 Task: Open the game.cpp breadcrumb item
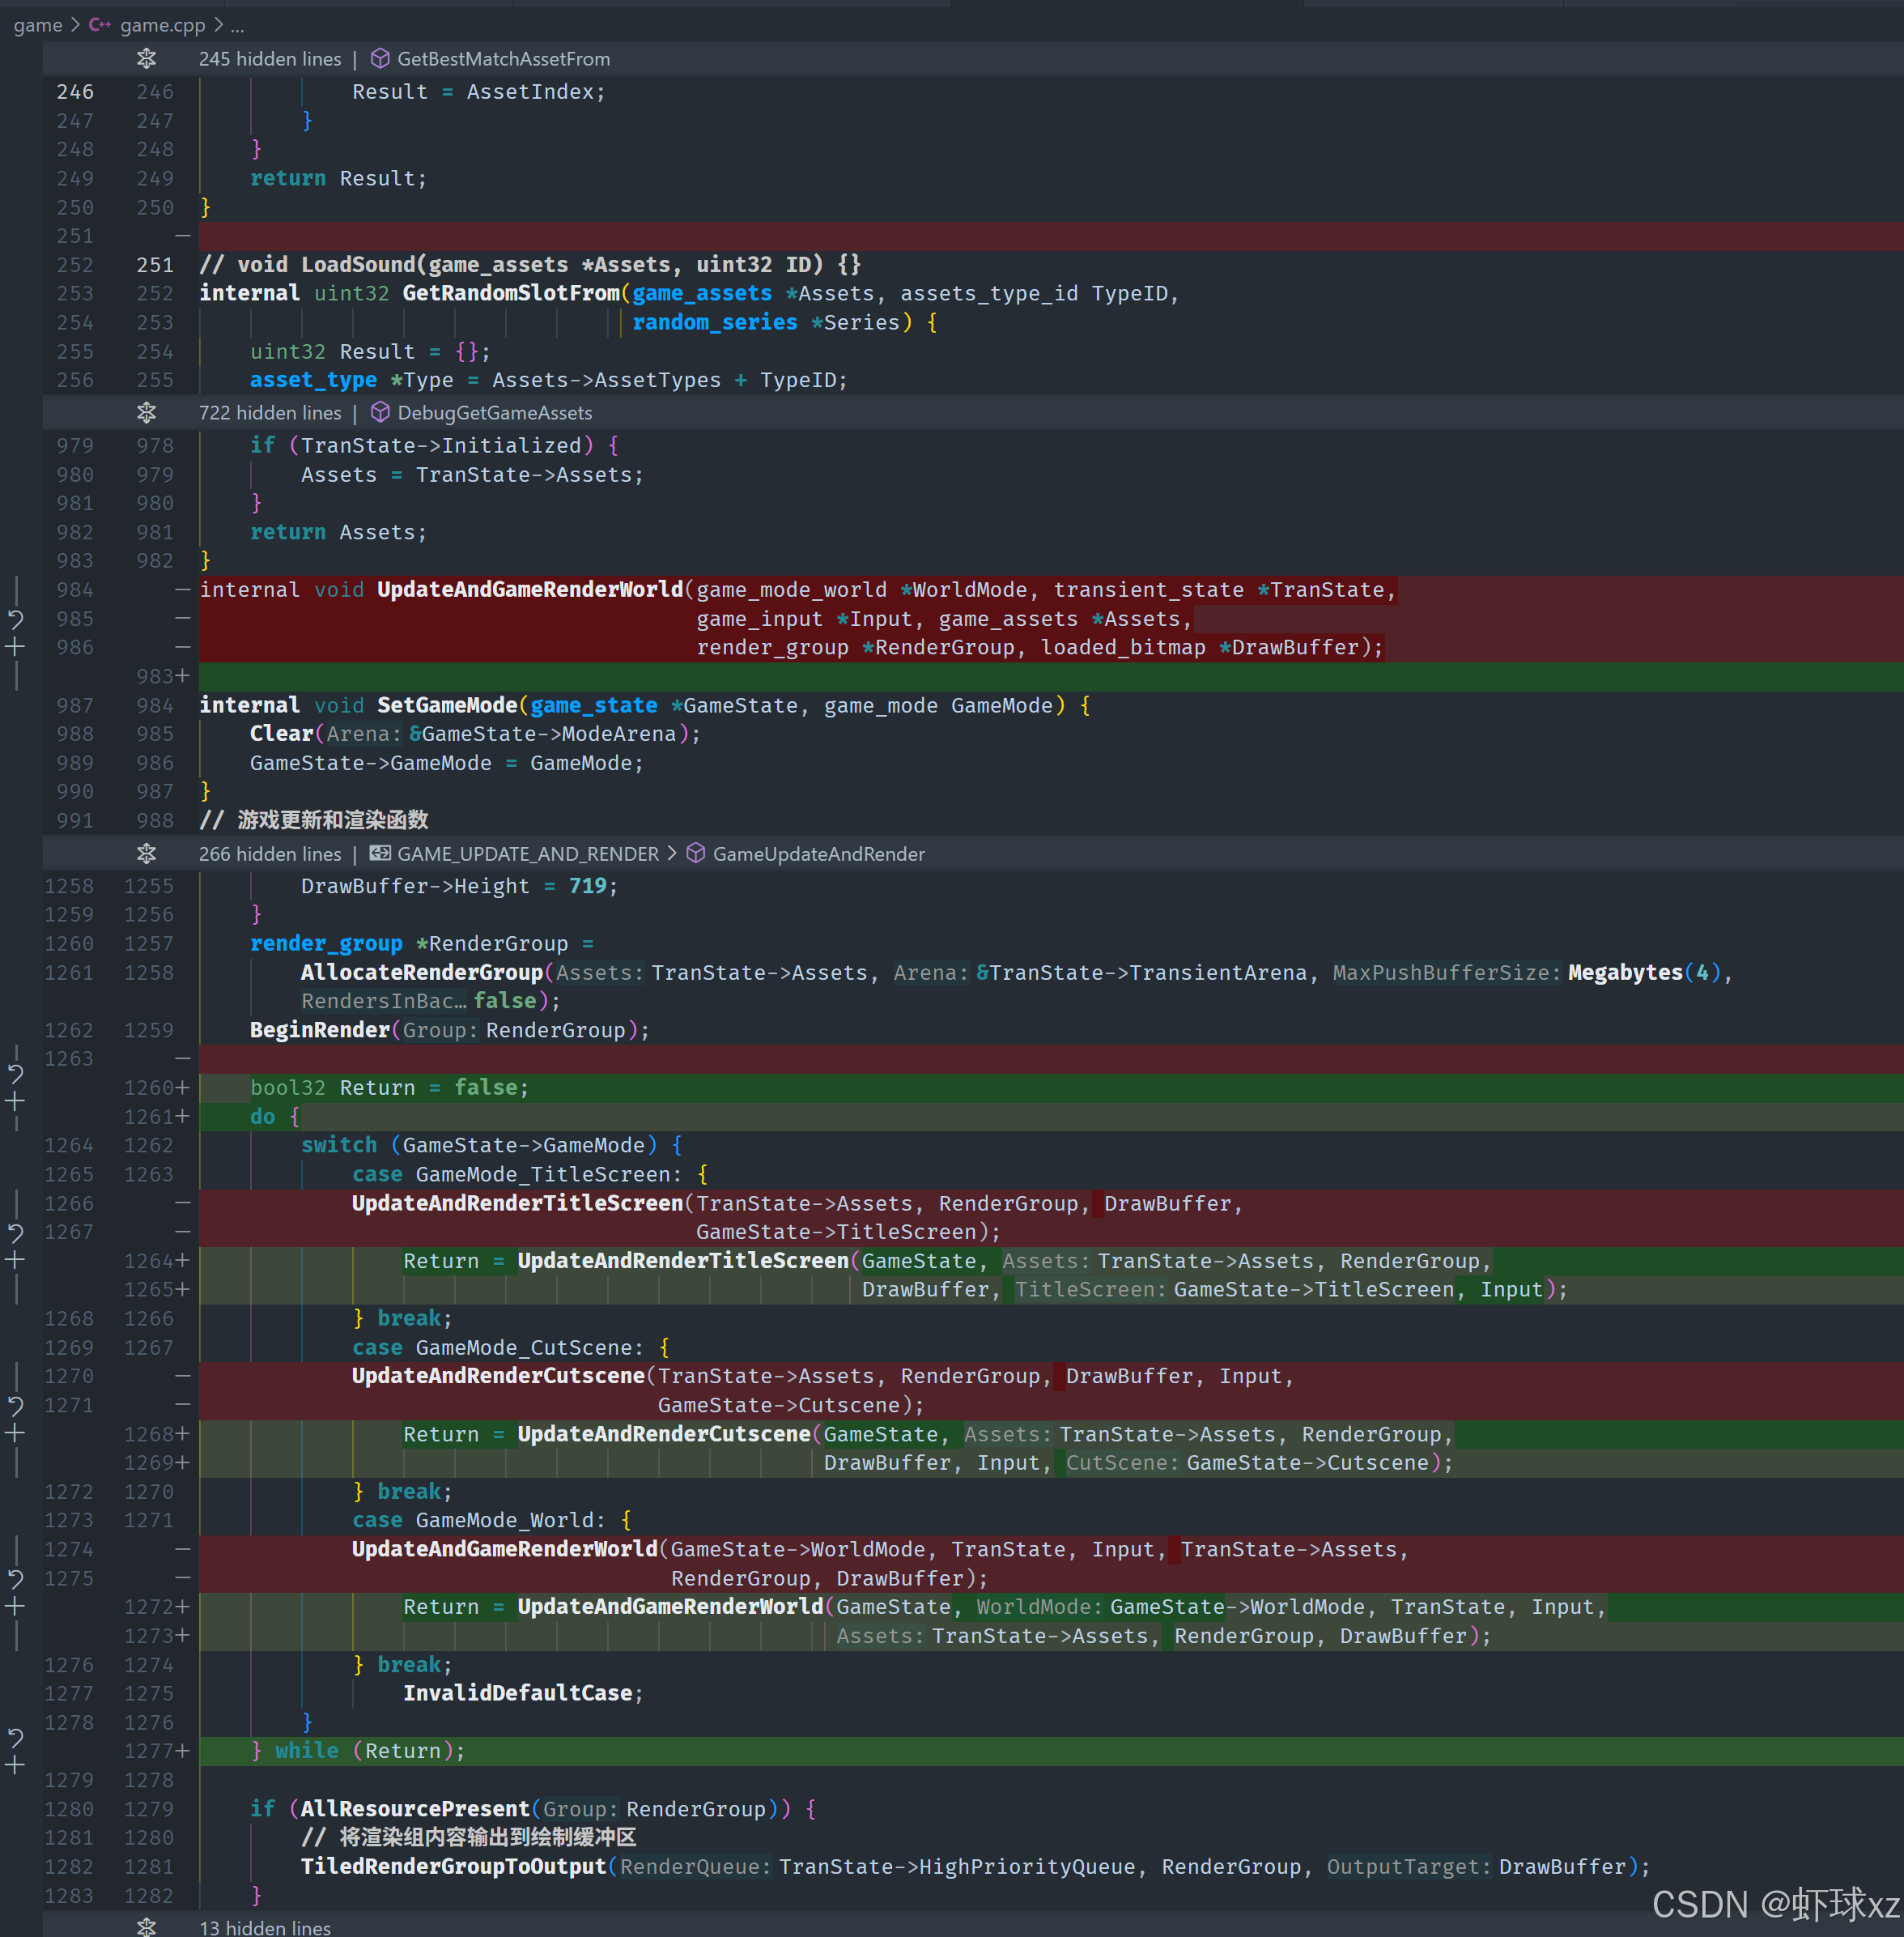coord(162,25)
